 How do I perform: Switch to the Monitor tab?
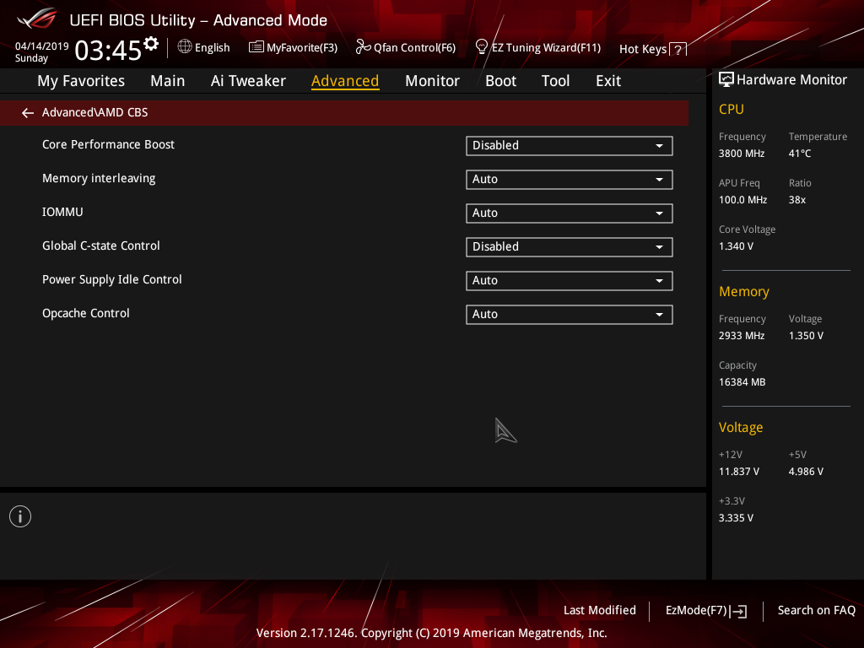click(x=432, y=81)
